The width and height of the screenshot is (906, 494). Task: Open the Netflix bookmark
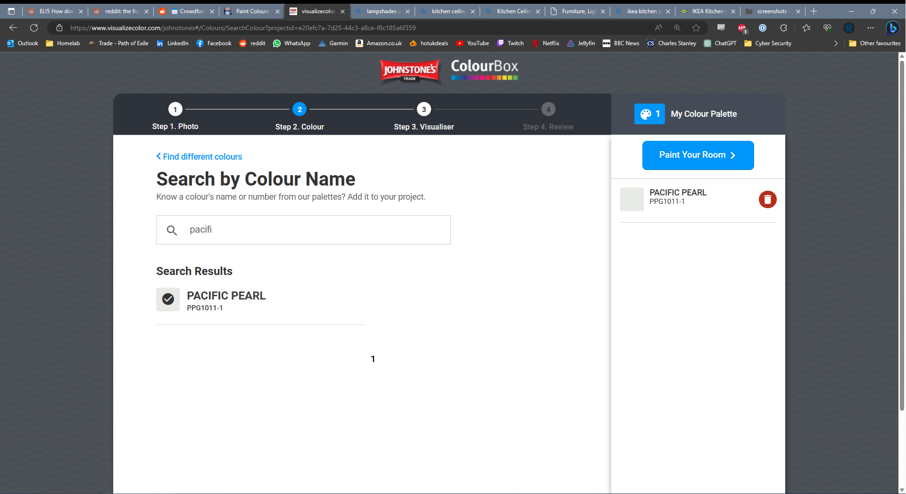click(x=546, y=43)
